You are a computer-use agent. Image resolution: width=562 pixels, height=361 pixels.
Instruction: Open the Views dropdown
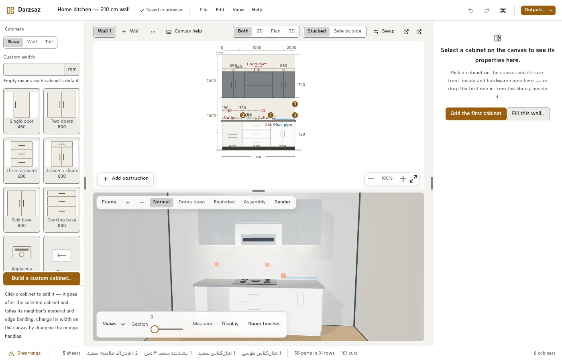coord(114,324)
